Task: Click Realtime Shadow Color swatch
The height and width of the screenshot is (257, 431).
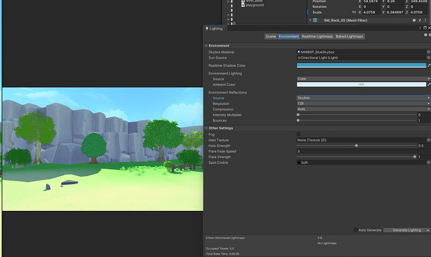Action: click(361, 65)
